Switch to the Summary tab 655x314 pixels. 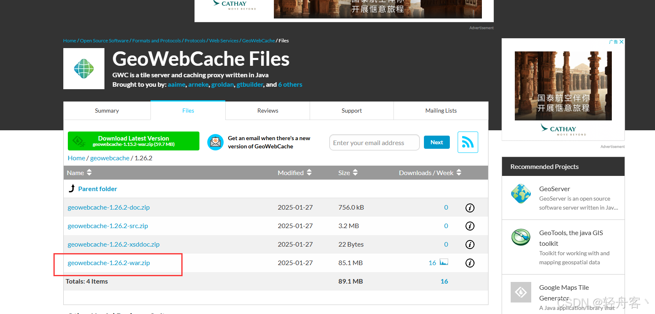(107, 111)
